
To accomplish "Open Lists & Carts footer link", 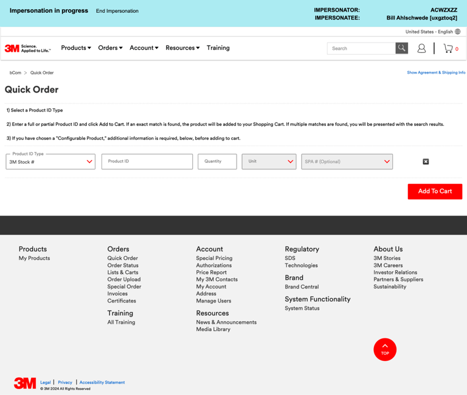I will tap(123, 273).
